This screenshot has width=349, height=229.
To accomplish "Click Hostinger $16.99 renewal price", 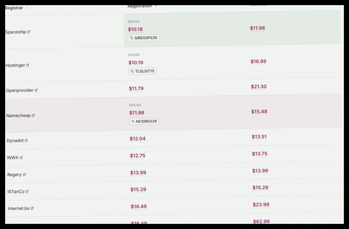I will (258, 61).
